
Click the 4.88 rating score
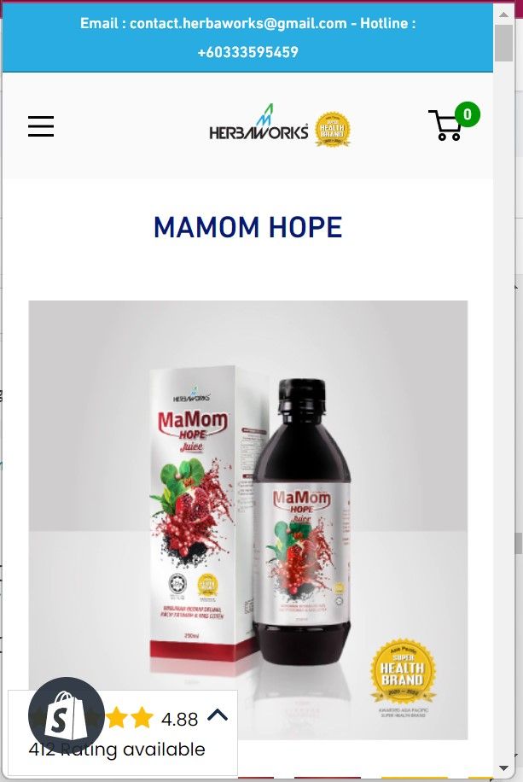[179, 719]
